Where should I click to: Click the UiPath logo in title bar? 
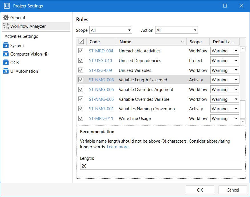7,6
